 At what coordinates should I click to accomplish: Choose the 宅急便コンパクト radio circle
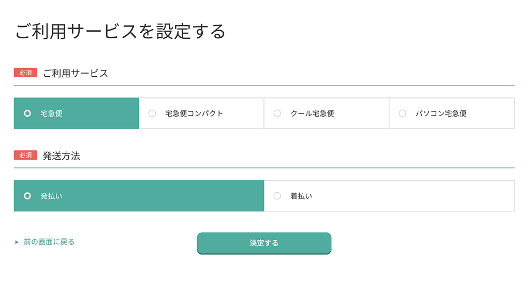point(152,113)
